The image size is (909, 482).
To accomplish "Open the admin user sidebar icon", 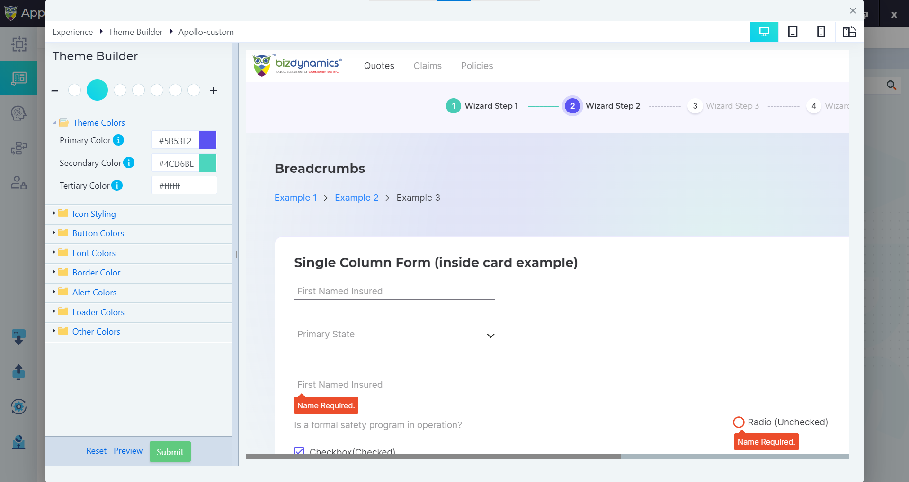I will tap(18, 442).
